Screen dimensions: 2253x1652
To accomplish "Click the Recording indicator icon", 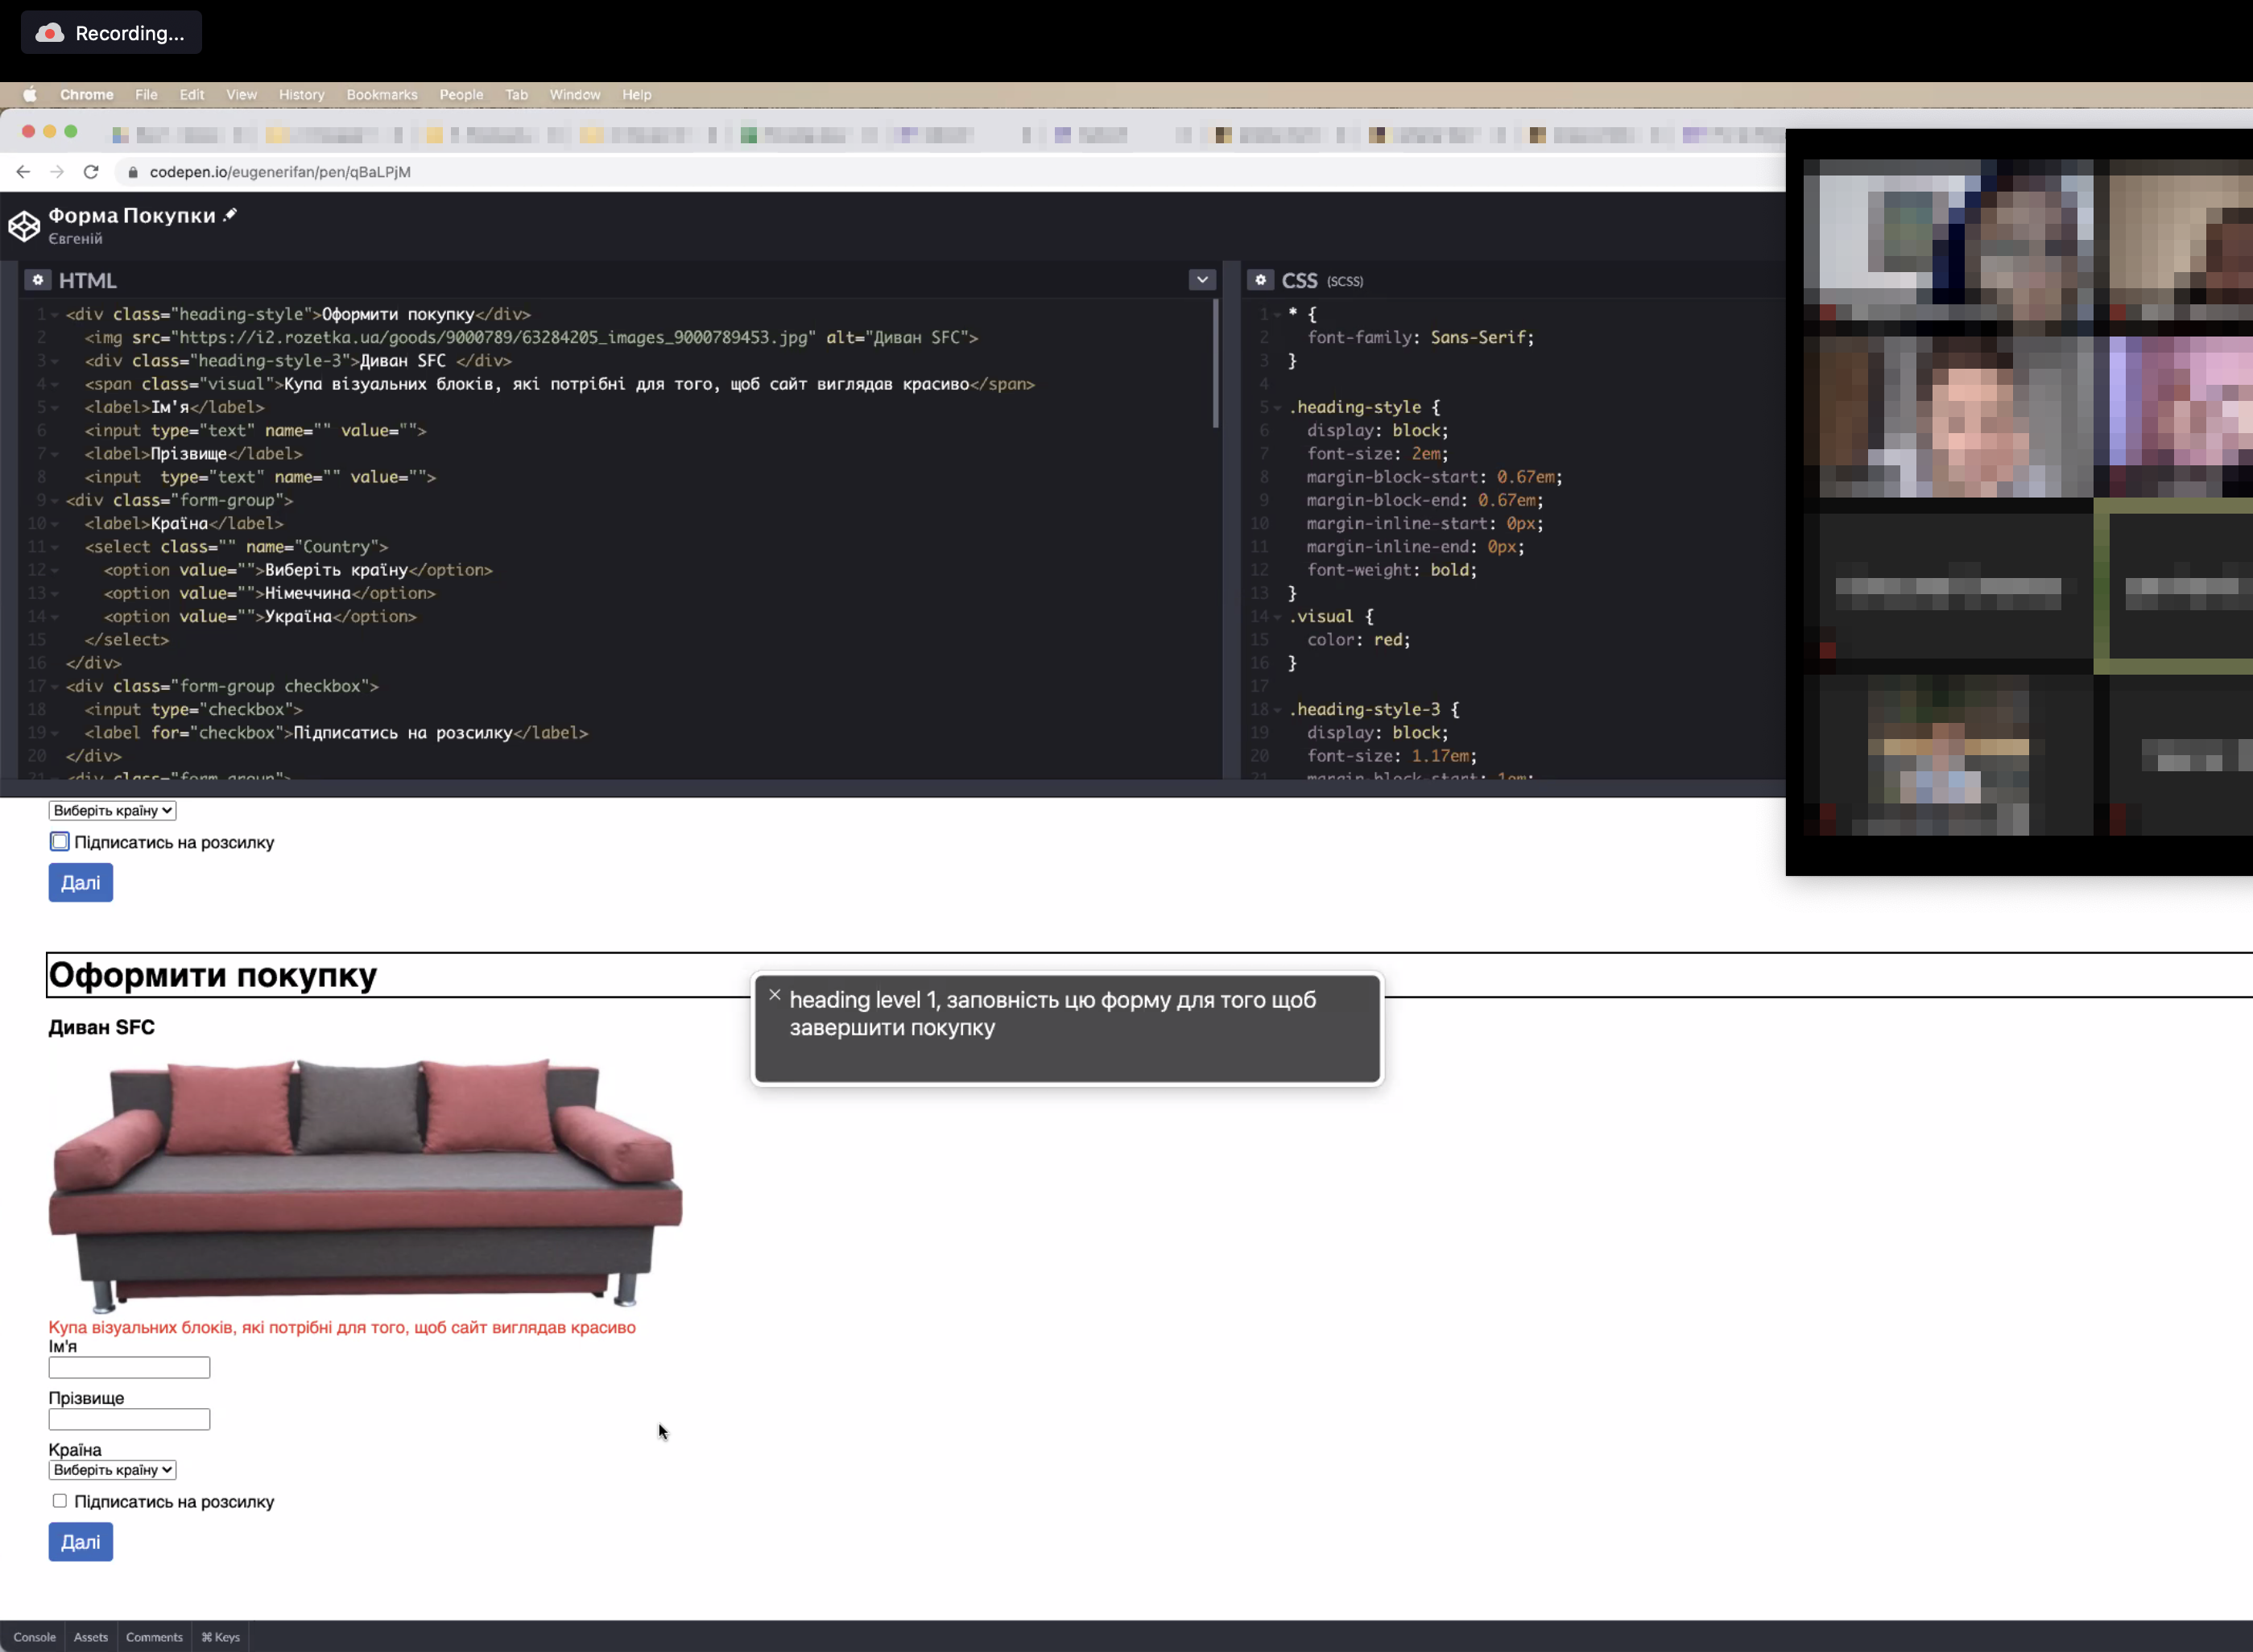I will (50, 32).
